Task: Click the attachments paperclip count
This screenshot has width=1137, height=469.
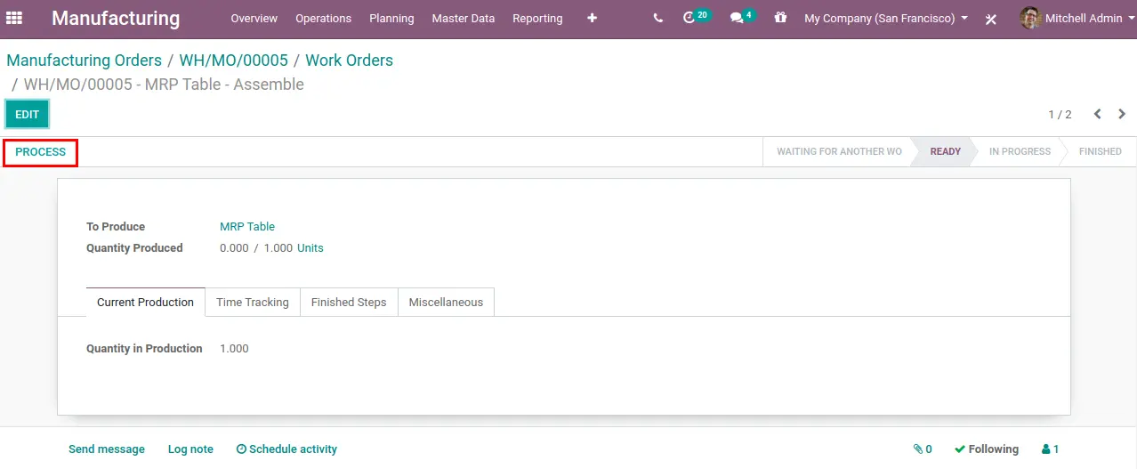Action: coord(923,449)
